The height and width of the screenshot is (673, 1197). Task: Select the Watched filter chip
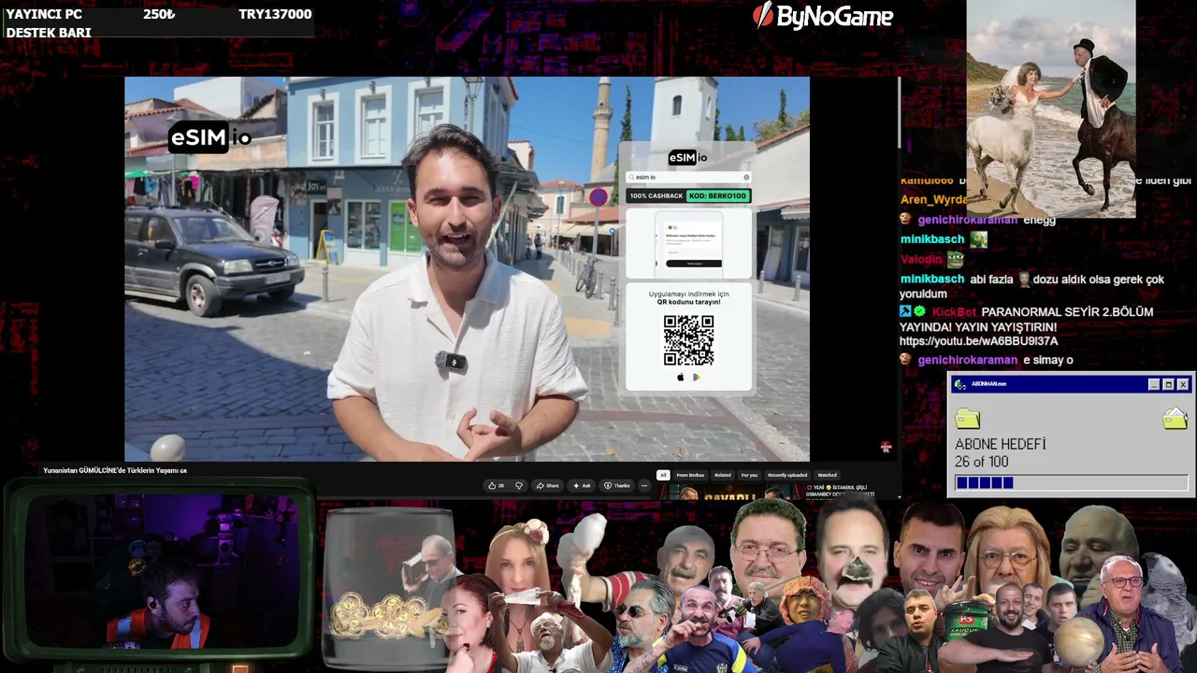[x=828, y=475]
